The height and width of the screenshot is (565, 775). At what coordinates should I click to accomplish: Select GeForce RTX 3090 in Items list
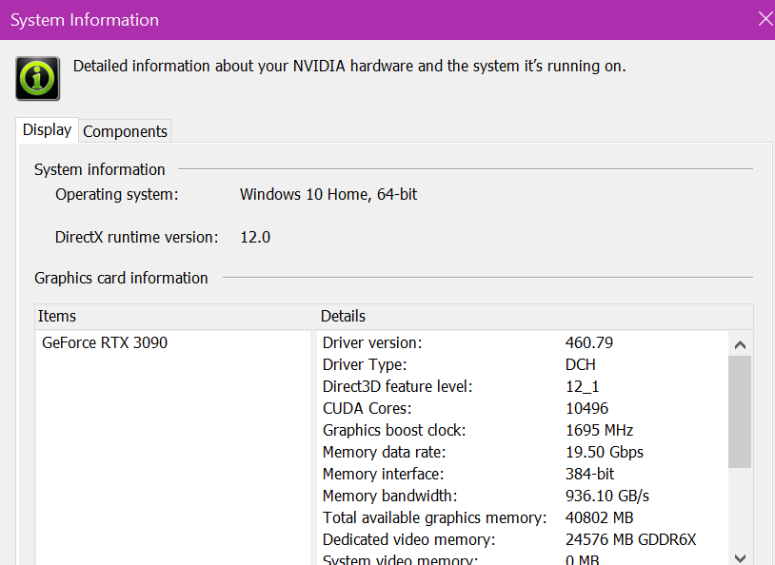[x=105, y=342]
